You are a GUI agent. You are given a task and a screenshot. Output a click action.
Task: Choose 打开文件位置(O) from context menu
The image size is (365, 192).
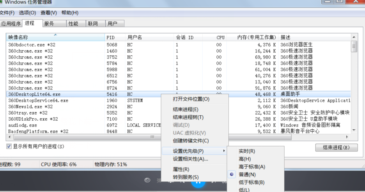coord(195,99)
